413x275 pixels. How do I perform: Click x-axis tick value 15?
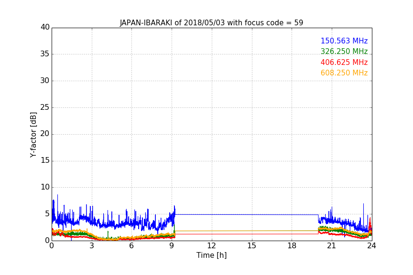pos(251,246)
